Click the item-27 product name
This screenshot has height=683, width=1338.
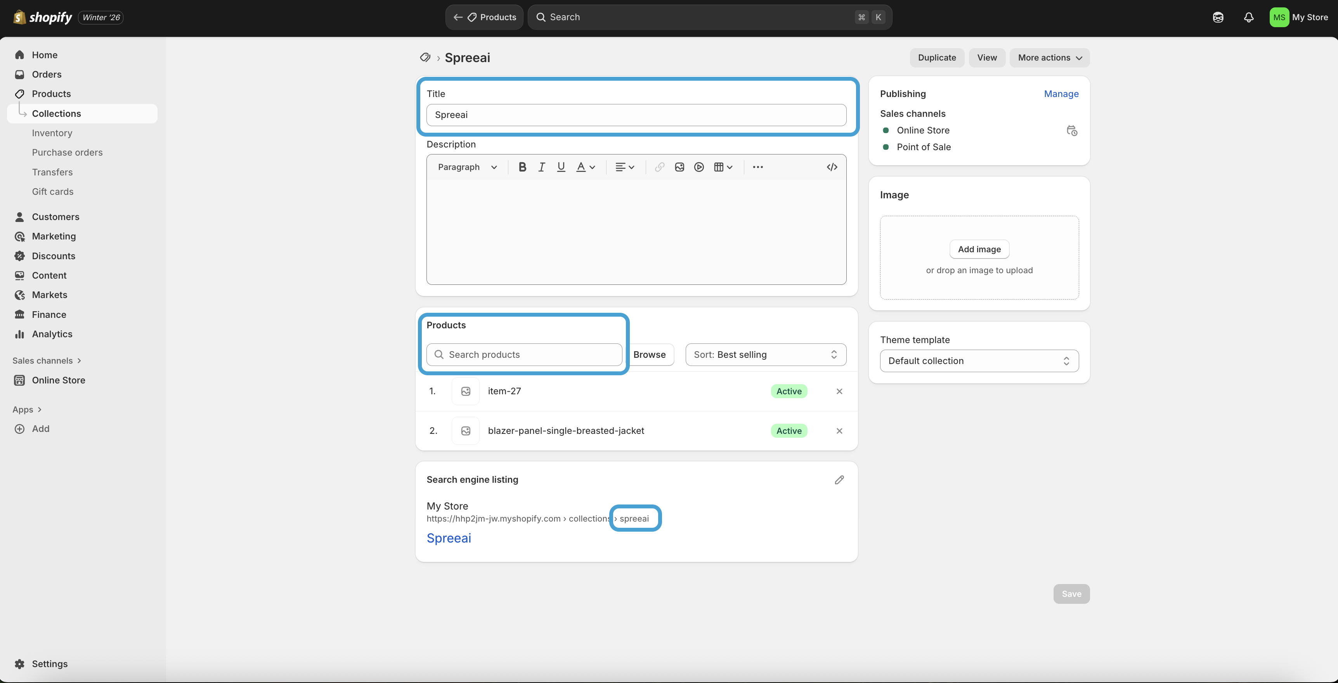[504, 391]
